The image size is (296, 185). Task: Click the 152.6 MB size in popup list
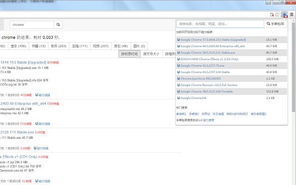[272, 92]
